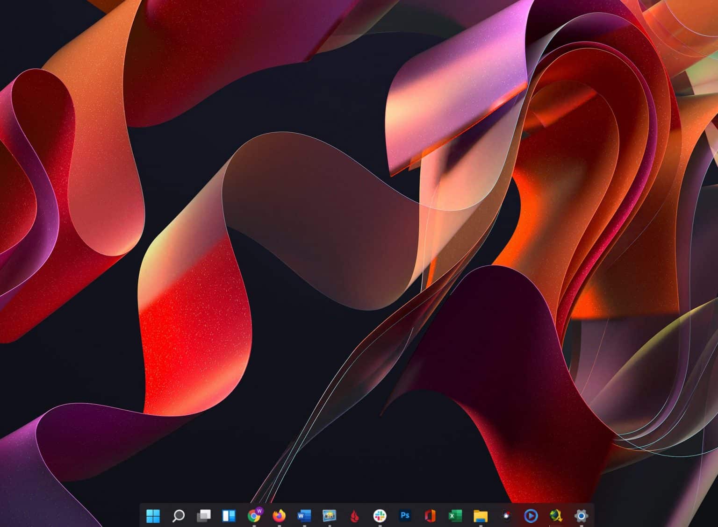Launch the media player app
Screen dimensions: 718x527
[x=531, y=515]
